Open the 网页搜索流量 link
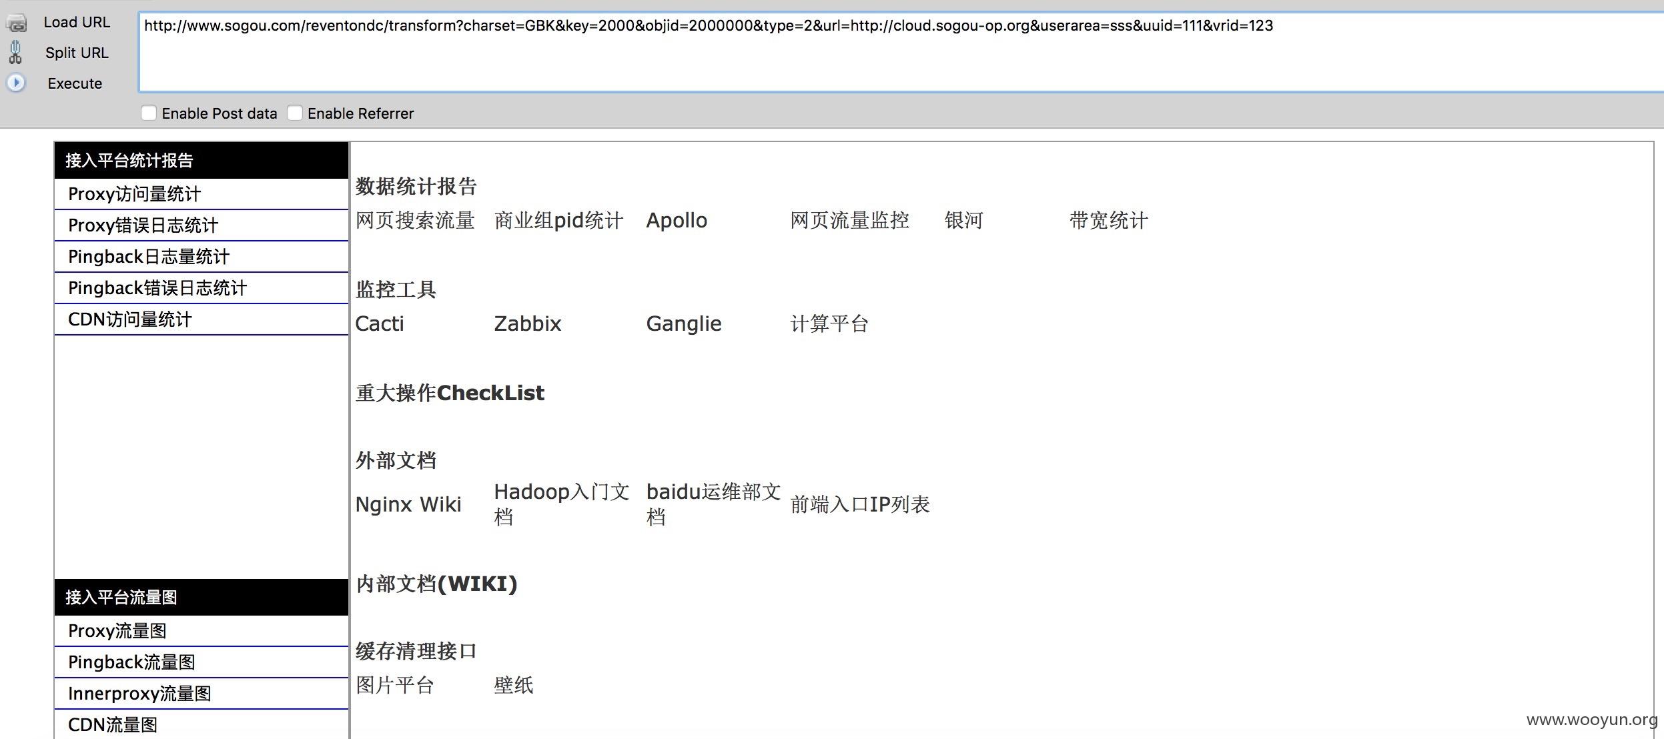Viewport: 1664px width, 739px height. point(415,220)
